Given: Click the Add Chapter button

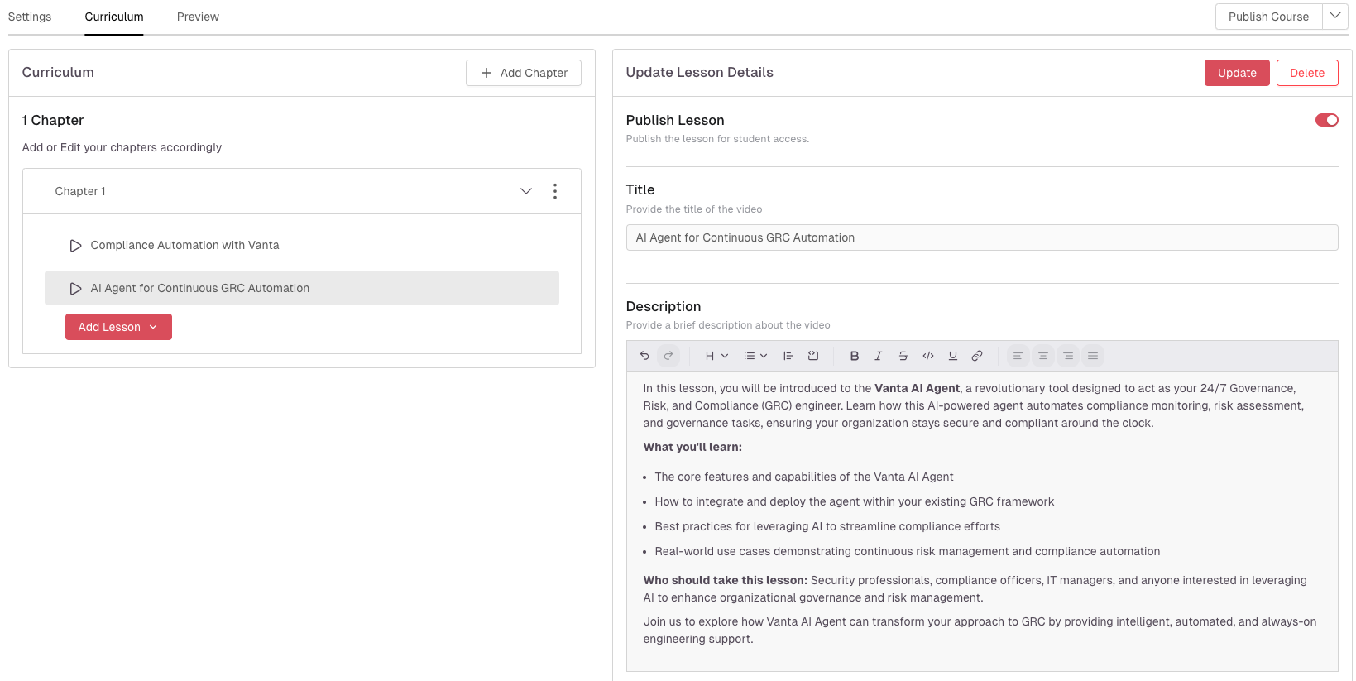Looking at the screenshot, I should tap(523, 73).
